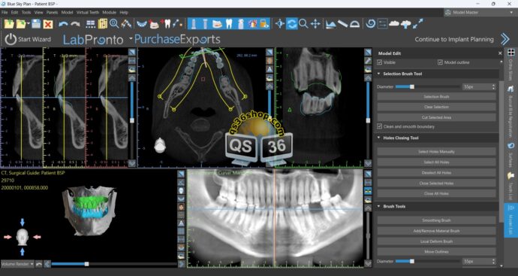Collapse the Selection Brush Tool section
Image resolution: width=518 pixels, height=276 pixels.
(378, 74)
